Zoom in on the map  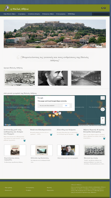[103, 118]
